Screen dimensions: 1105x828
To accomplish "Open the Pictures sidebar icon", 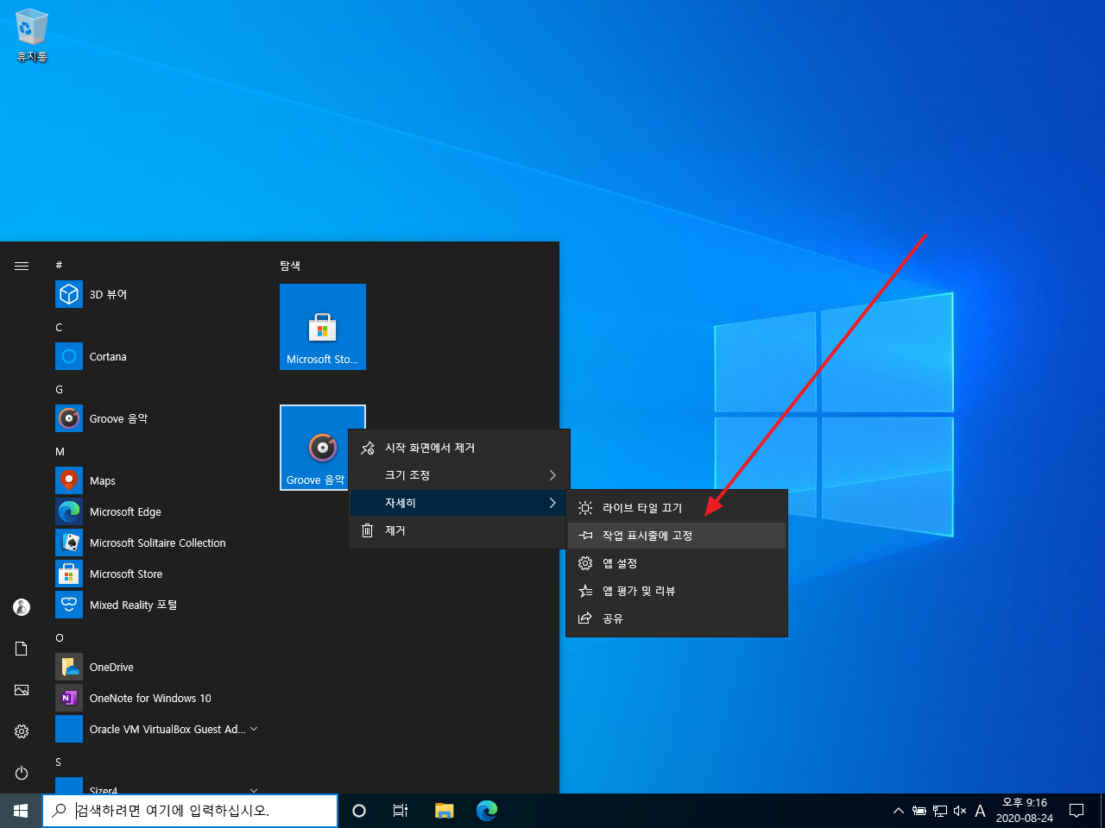I will (x=22, y=690).
